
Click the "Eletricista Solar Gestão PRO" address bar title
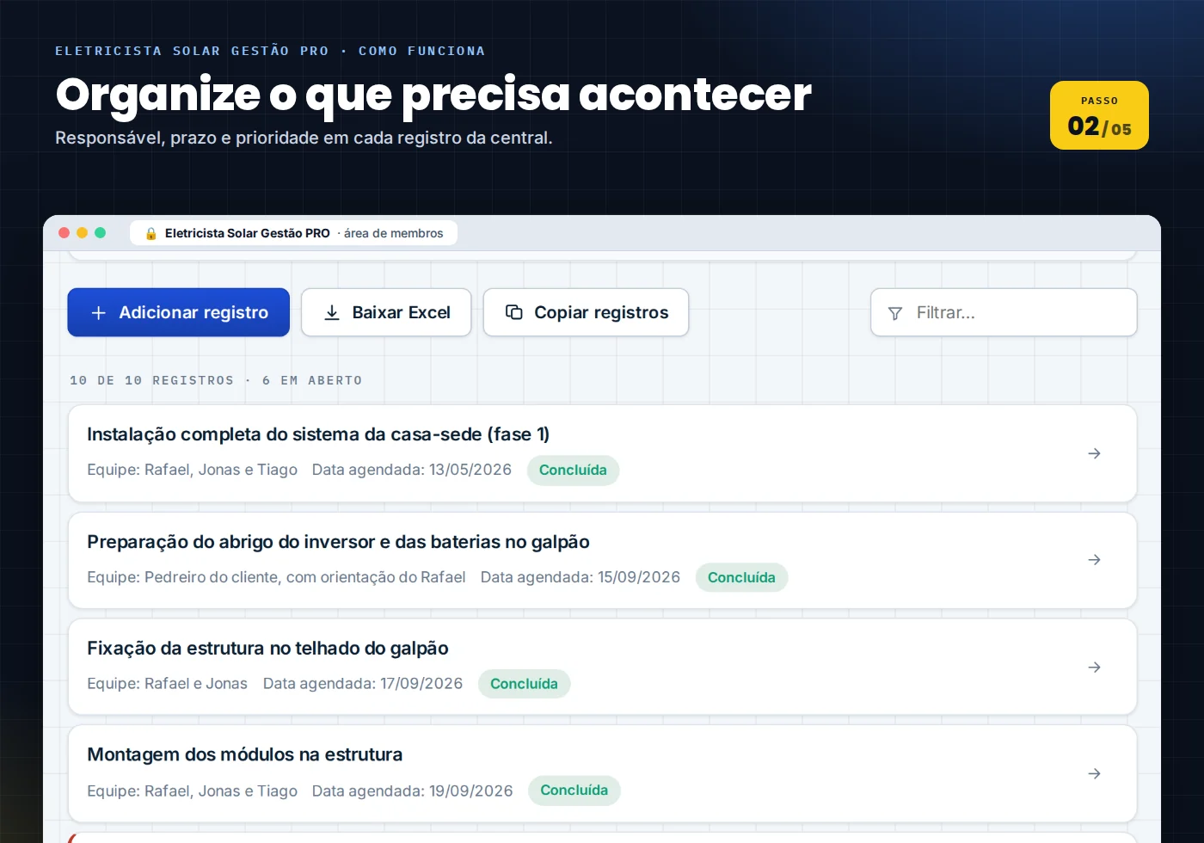248,233
